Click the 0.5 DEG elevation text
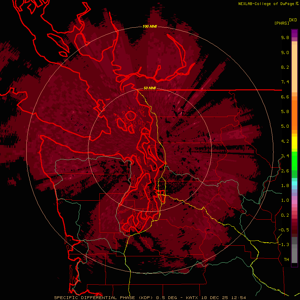 (166, 298)
